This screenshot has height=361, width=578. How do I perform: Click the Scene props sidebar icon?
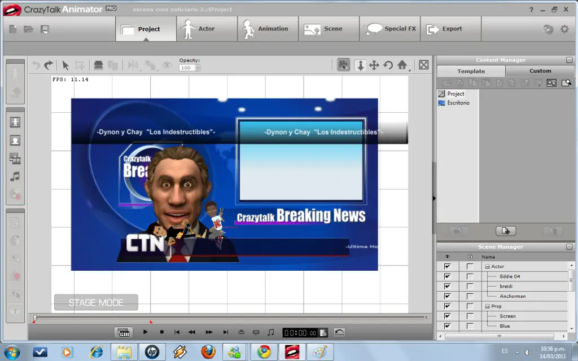[x=15, y=159]
